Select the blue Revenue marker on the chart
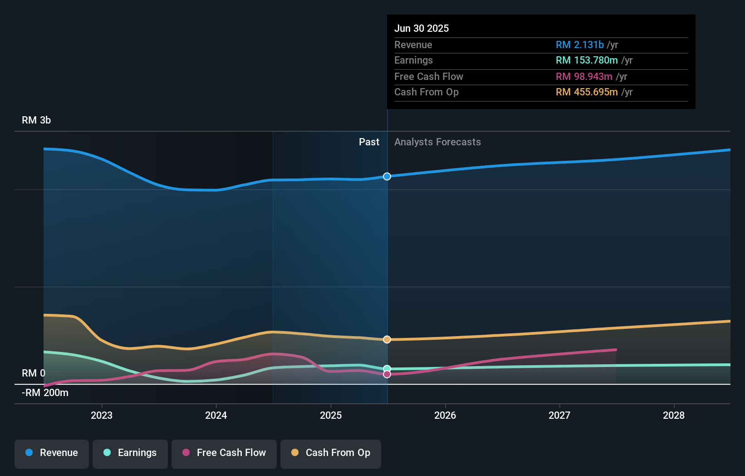The width and height of the screenshot is (745, 476). tap(387, 176)
